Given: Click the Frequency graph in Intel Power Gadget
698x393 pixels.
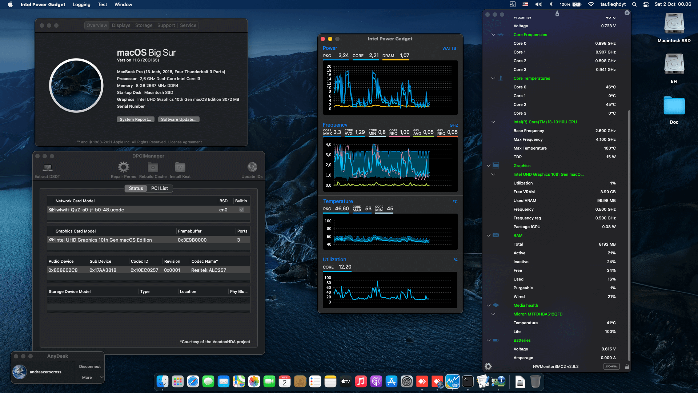Looking at the screenshot, I should 390,165.
